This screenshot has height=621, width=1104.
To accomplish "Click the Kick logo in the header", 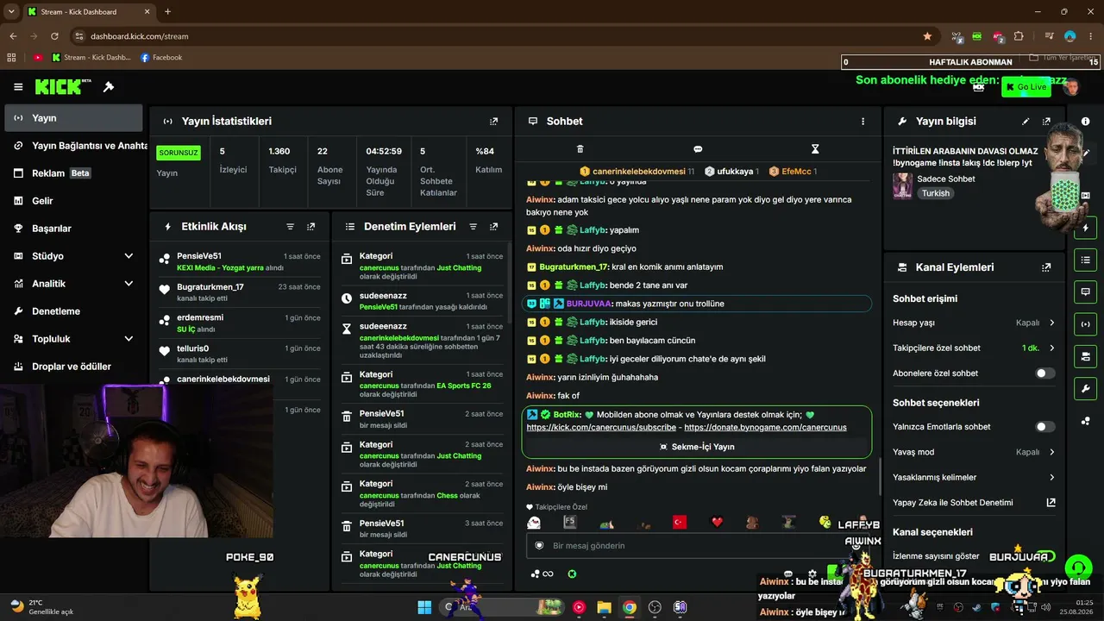I will (63, 86).
